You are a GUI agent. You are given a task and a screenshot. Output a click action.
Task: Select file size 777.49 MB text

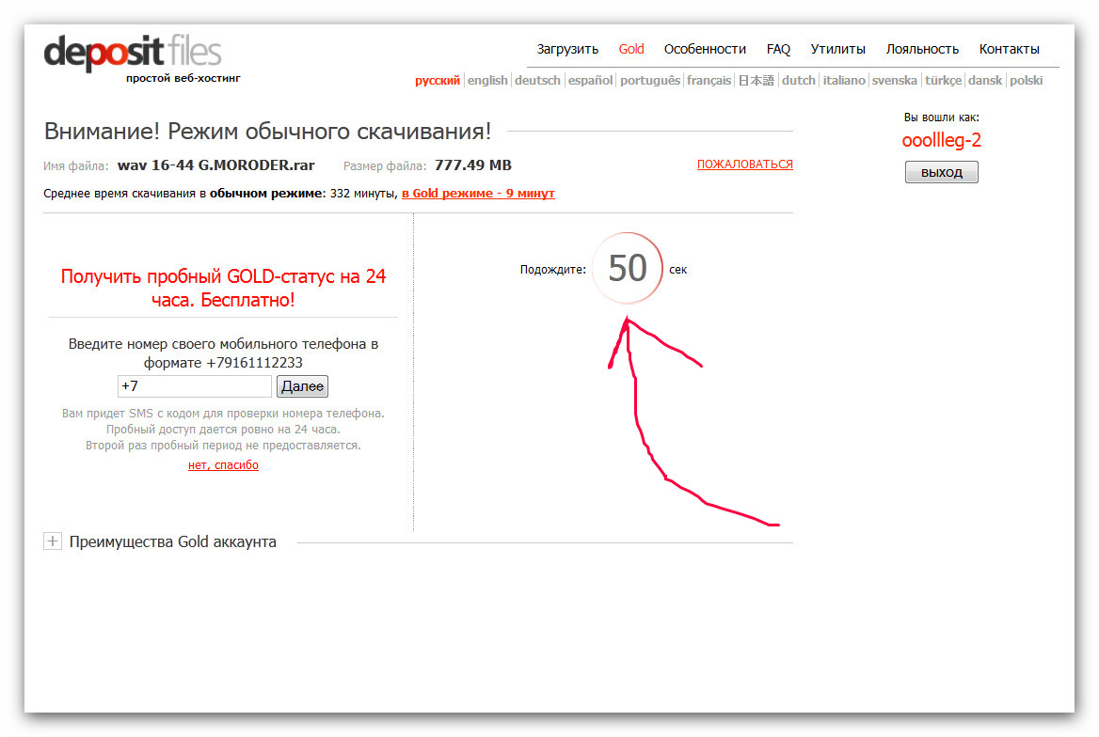click(473, 165)
